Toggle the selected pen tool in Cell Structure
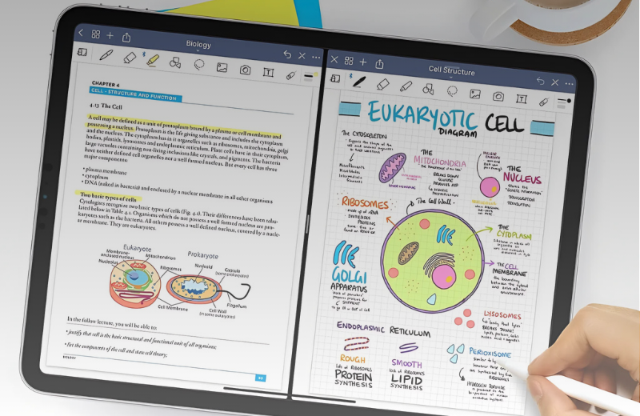 tap(359, 81)
